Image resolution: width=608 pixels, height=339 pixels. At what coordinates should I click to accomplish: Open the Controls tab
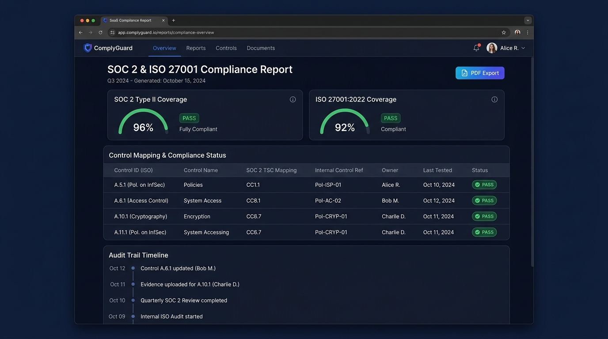pyautogui.click(x=226, y=48)
